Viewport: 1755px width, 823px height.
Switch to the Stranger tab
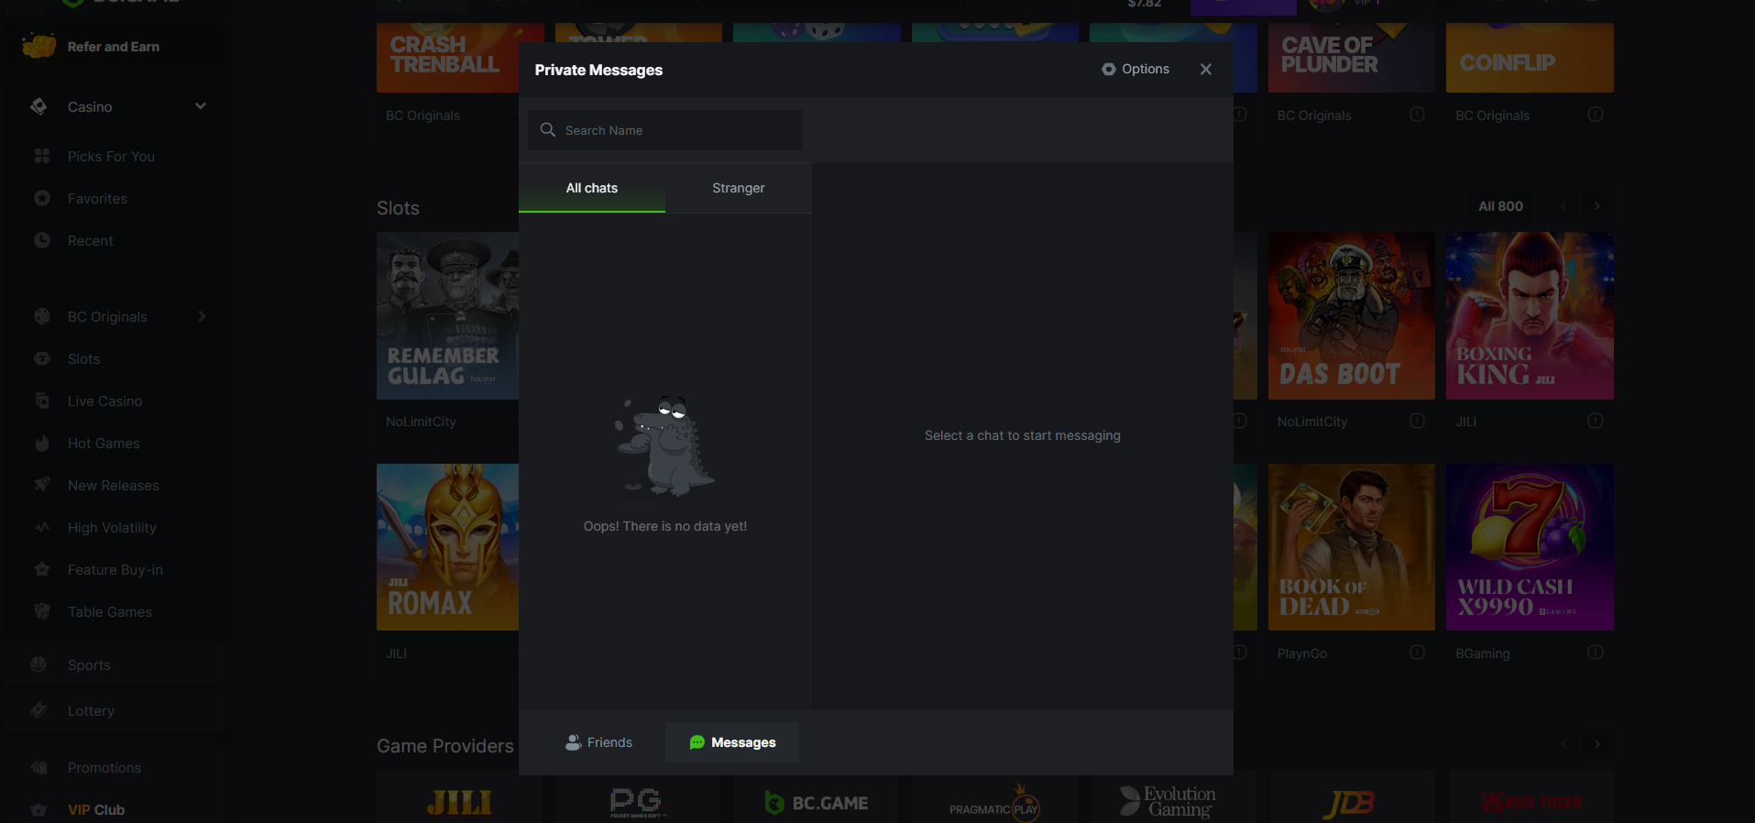click(x=739, y=188)
